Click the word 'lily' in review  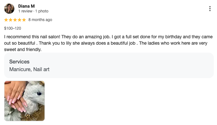[x=68, y=43]
